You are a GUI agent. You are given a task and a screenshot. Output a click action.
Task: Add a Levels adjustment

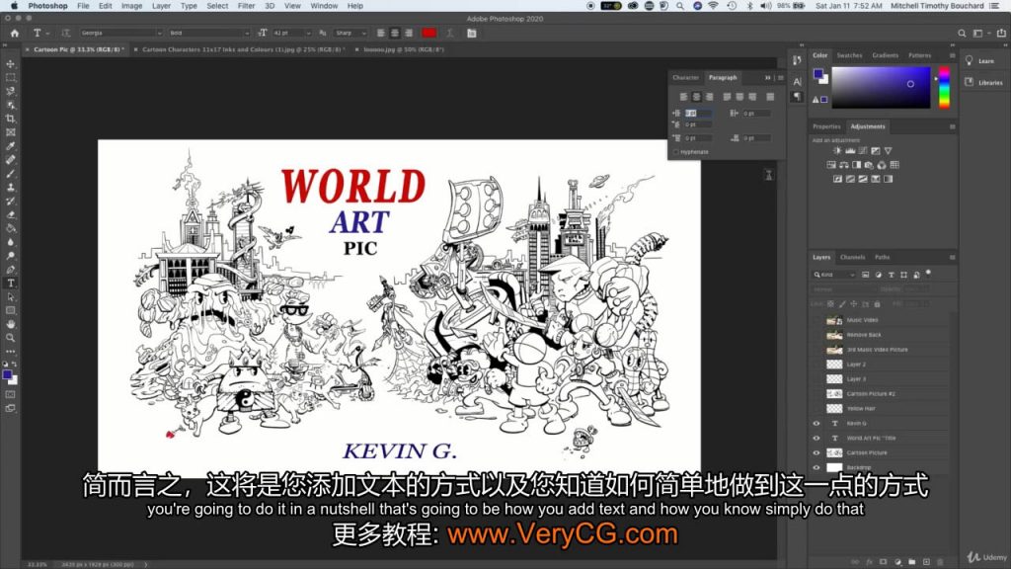850,150
